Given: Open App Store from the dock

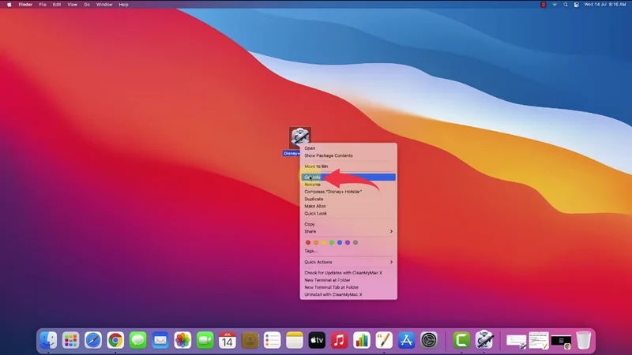Looking at the screenshot, I should [x=407, y=341].
